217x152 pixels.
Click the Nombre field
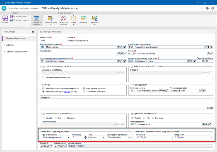click(140, 40)
